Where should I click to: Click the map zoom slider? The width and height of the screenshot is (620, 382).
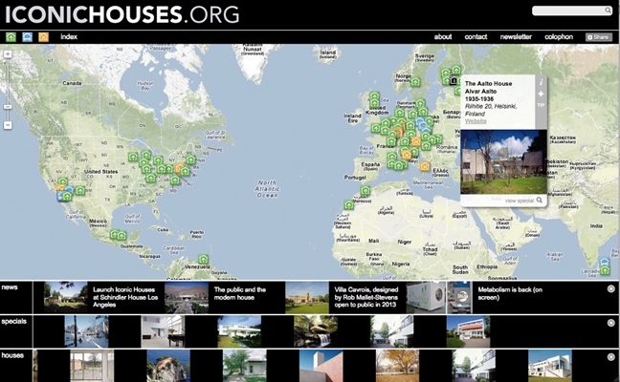(8, 91)
